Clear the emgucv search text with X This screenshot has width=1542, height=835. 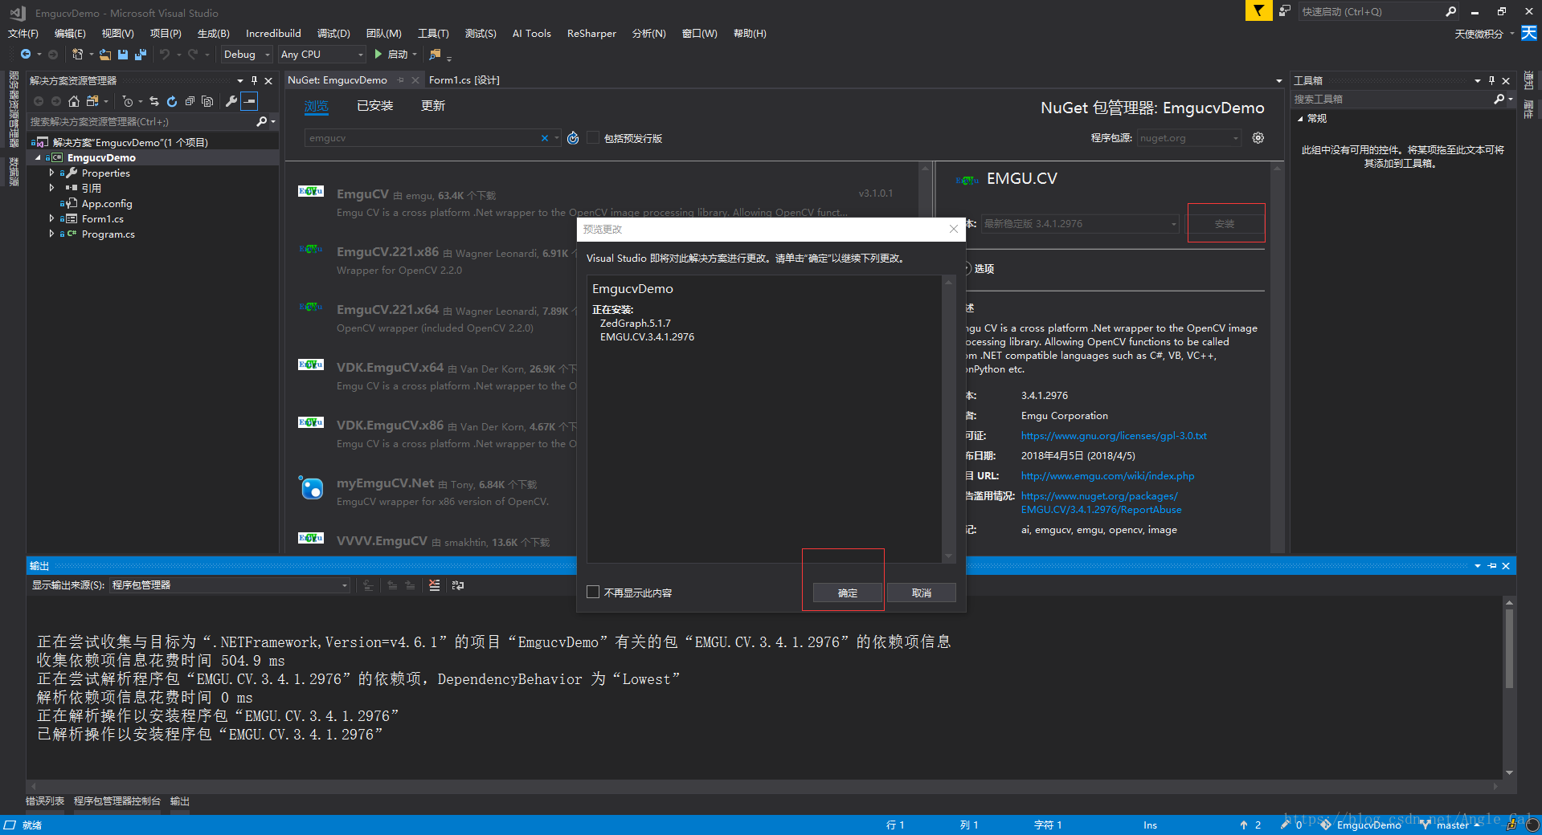(x=545, y=138)
